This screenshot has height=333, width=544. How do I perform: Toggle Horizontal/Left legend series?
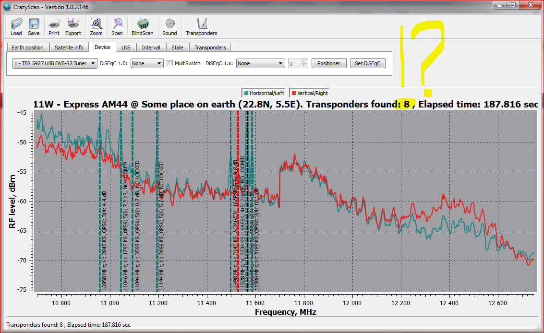pos(264,93)
